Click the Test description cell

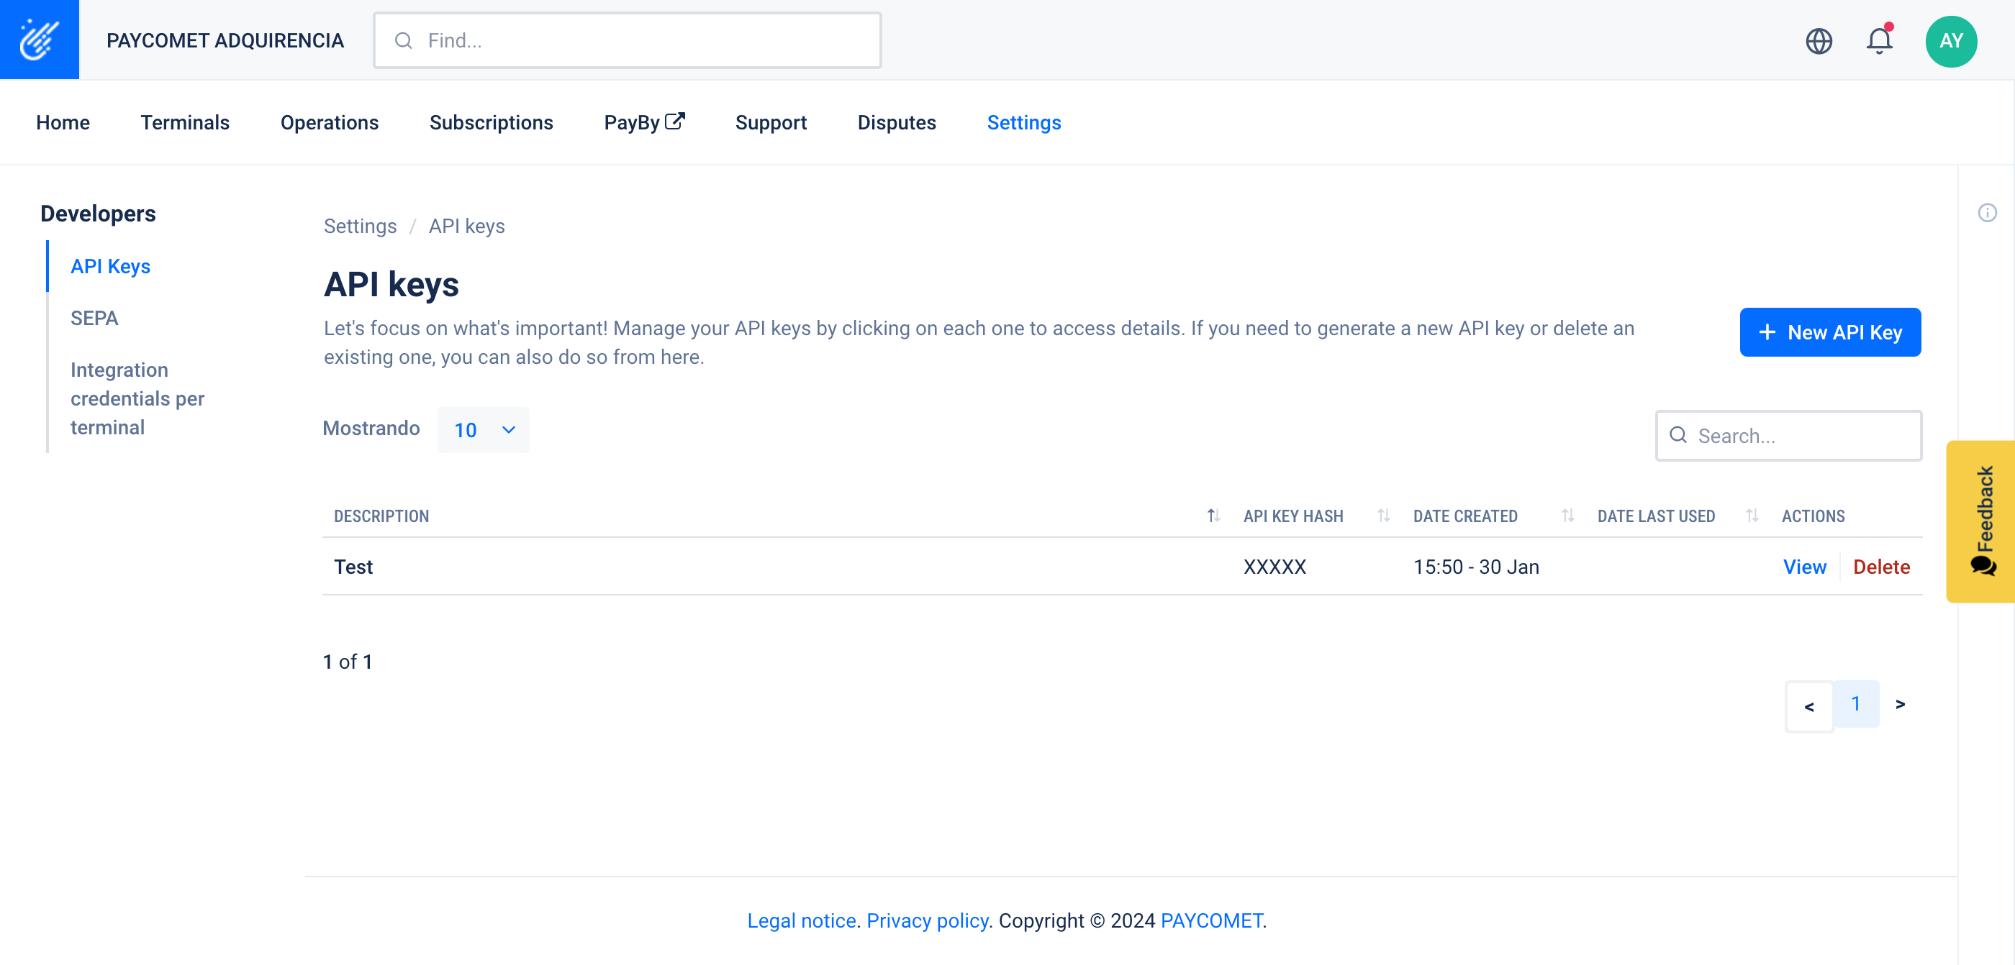click(353, 567)
